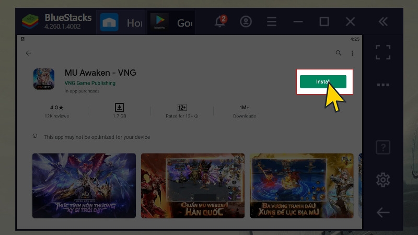
Task: Click the 12K reviews label
Action: point(56,116)
